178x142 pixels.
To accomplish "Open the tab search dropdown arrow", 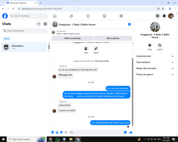I will 3,3.
